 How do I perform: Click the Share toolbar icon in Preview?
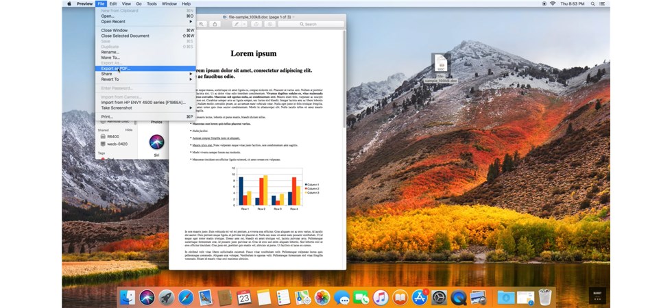coord(215,24)
